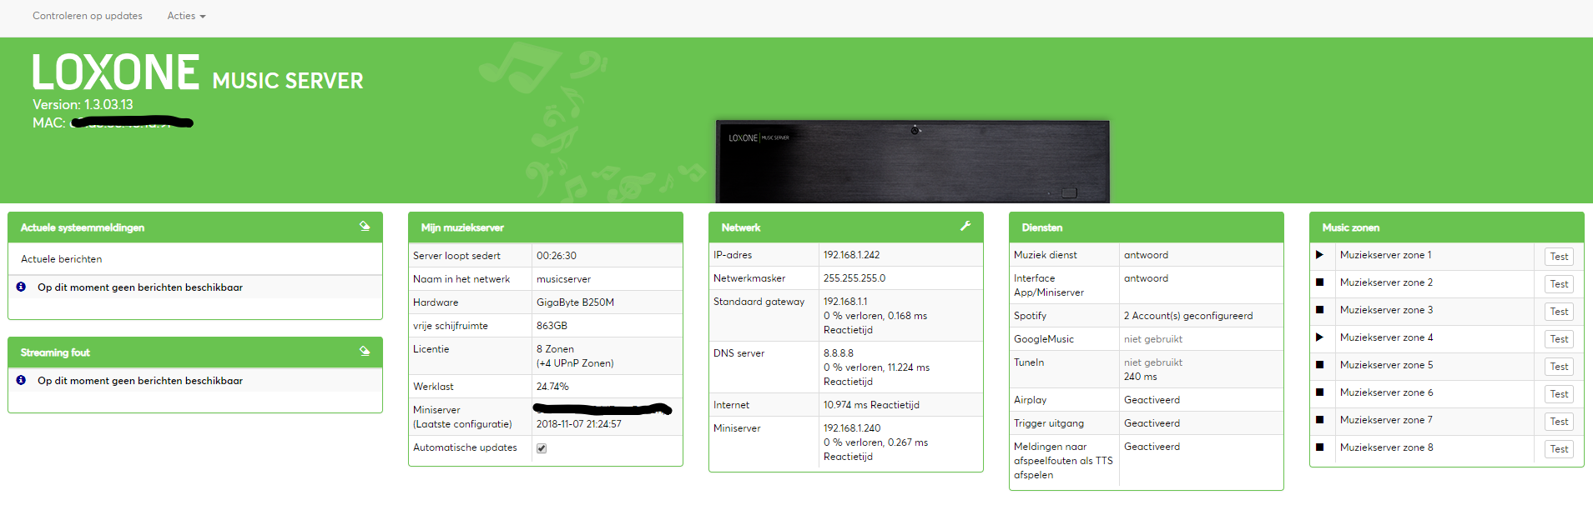
Task: Click Muziek dienst antwoord status
Action: tap(1146, 255)
